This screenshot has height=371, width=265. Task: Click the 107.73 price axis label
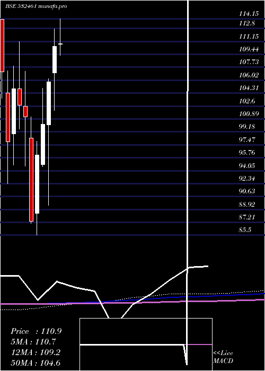point(249,62)
